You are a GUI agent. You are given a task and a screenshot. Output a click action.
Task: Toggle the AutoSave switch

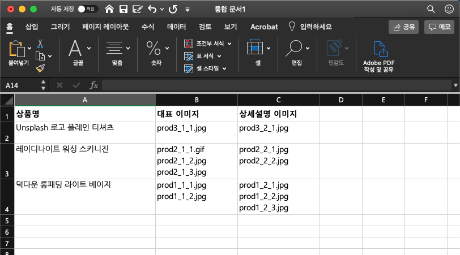88,9
